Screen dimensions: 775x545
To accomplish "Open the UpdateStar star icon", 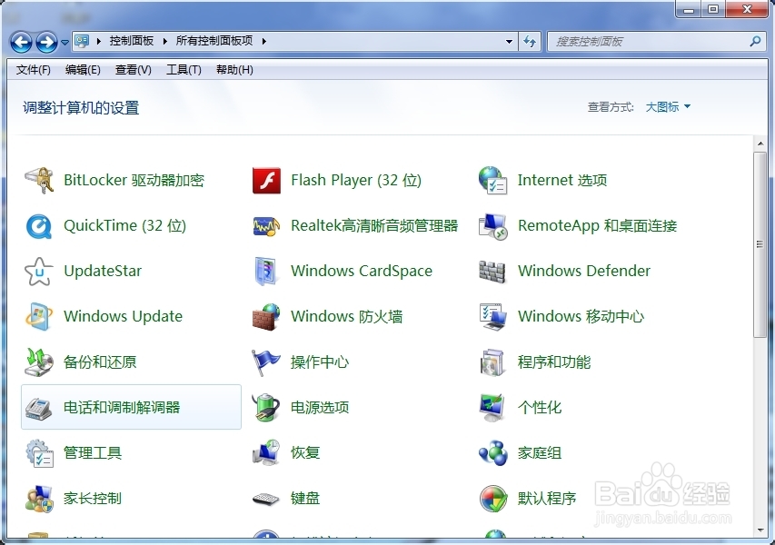I will click(39, 272).
